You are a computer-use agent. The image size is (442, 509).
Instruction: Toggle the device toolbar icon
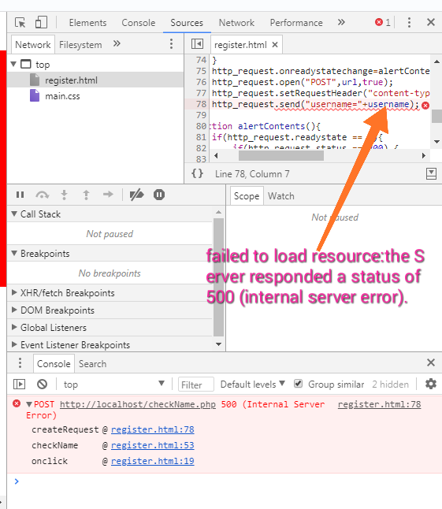click(41, 23)
